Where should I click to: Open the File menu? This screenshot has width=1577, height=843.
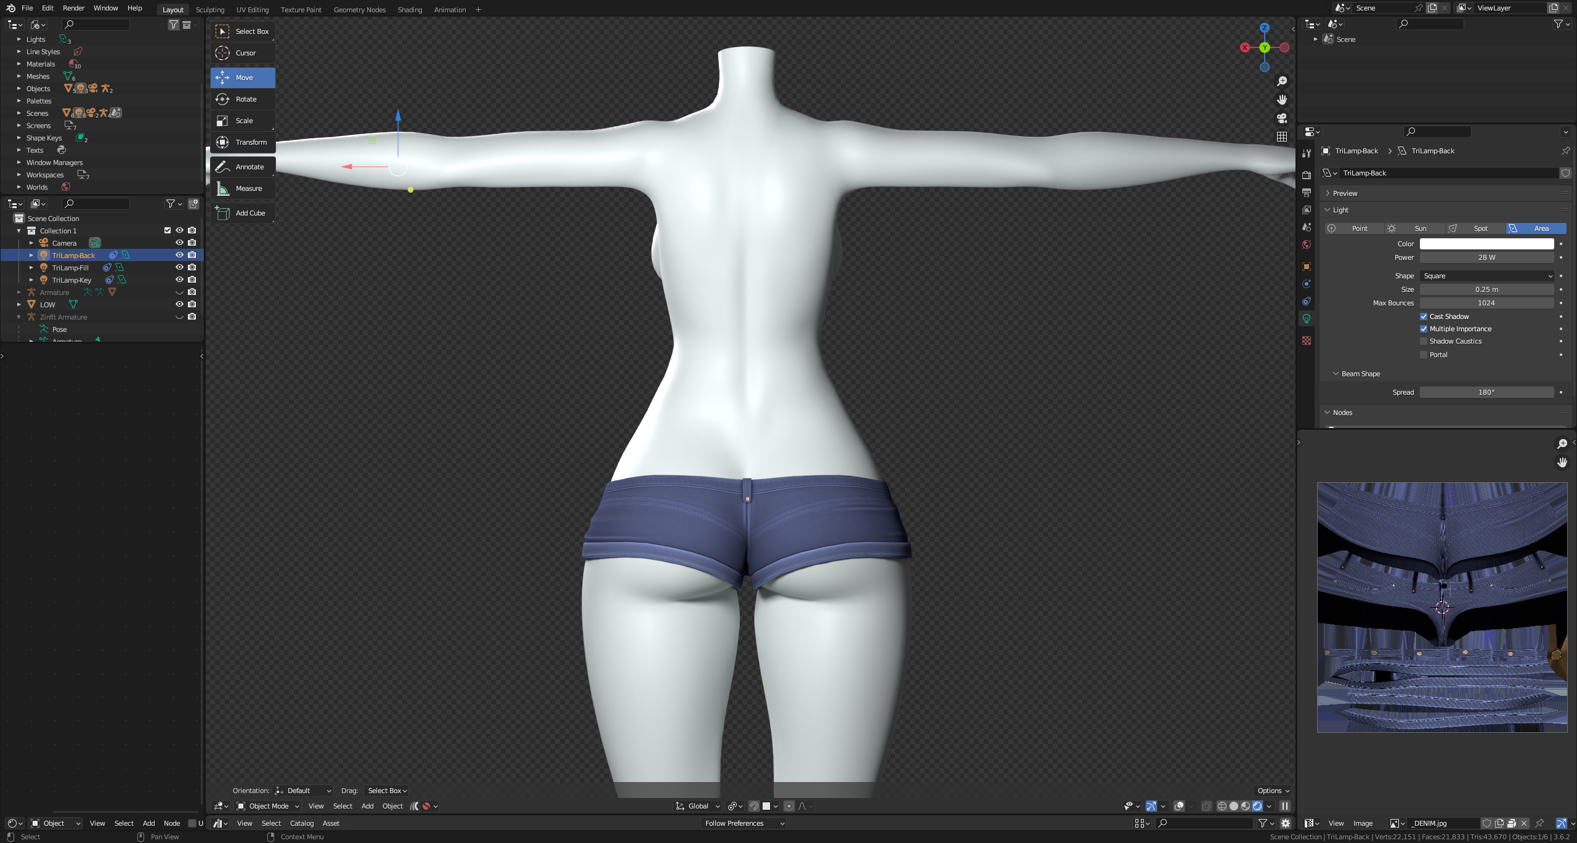[27, 8]
